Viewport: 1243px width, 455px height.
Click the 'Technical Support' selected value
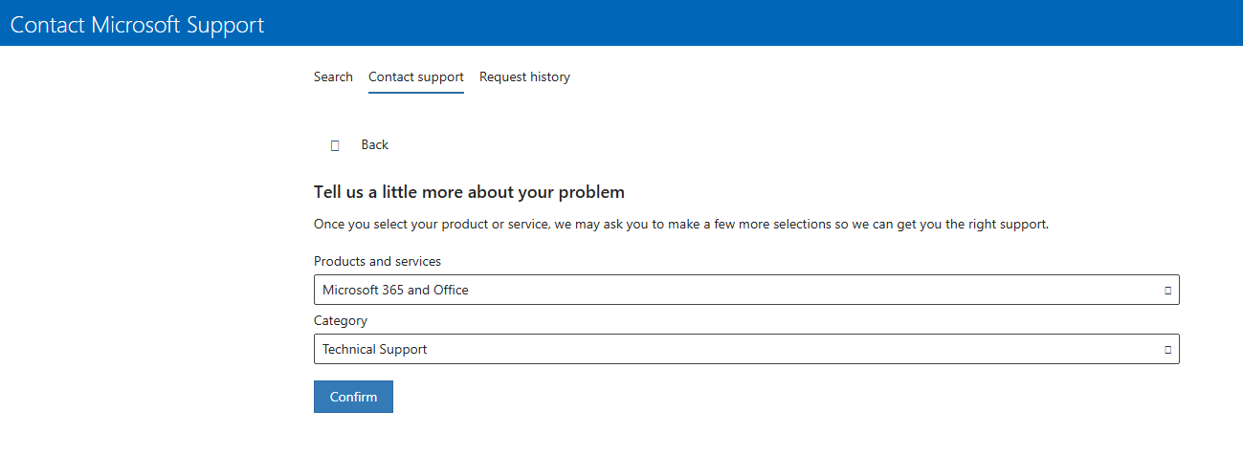374,349
